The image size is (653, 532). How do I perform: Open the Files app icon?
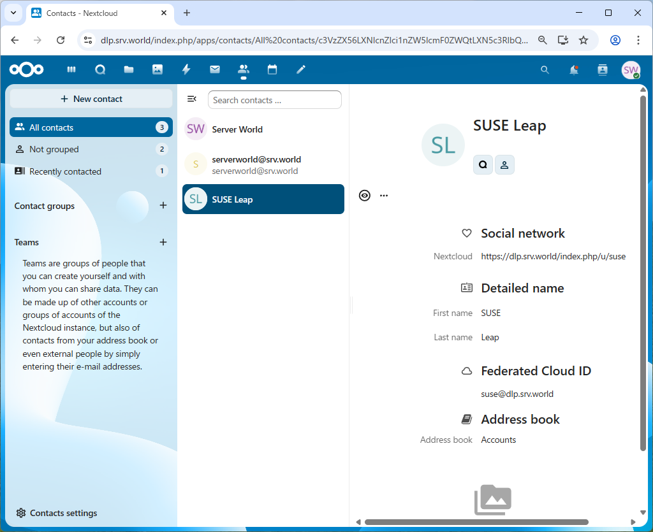click(129, 69)
